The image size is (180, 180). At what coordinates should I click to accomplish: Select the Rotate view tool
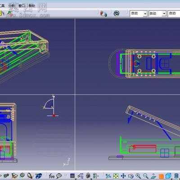coord(131,176)
